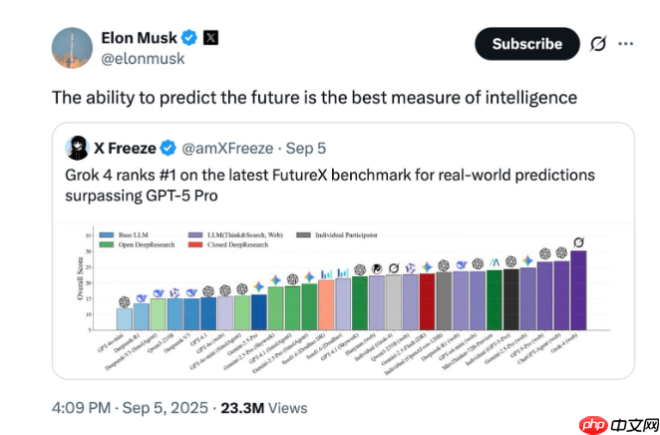Click the Sep 5 date on quoted post
The height and width of the screenshot is (435, 660).
coord(306,148)
